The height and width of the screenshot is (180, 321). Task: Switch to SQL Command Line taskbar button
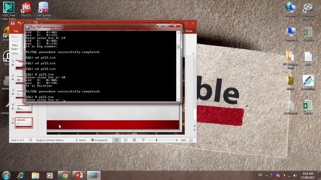[x=94, y=175]
